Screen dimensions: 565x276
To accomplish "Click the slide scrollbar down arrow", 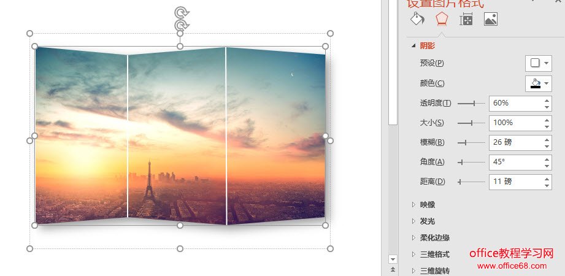I will [x=393, y=259].
